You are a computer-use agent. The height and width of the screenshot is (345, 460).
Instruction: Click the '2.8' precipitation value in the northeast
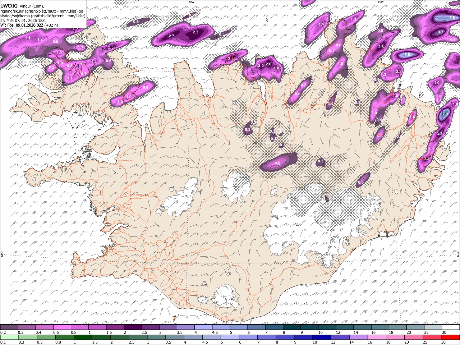point(381,47)
